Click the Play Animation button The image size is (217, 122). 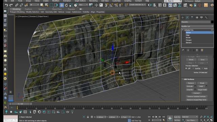156,117
